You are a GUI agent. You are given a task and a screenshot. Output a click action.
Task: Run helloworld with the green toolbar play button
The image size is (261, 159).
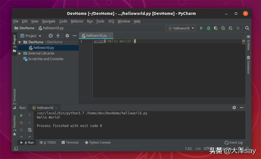coord(201,28)
